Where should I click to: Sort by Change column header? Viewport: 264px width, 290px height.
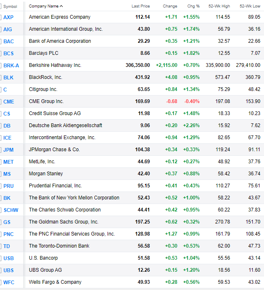coord(170,6)
